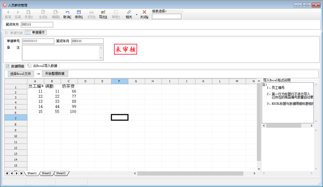
Task: Click spreadsheet vertical scrollbar thumb
Action: tap(259, 122)
